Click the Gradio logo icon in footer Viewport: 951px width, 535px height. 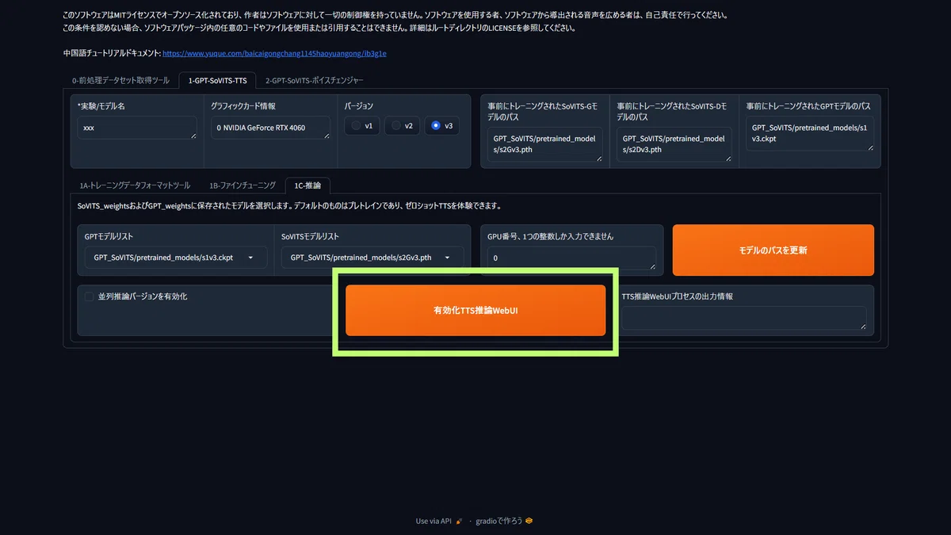[529, 521]
